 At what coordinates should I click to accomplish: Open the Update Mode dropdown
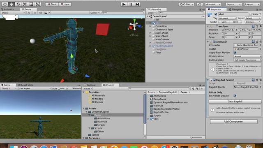pyautogui.click(x=247, y=56)
